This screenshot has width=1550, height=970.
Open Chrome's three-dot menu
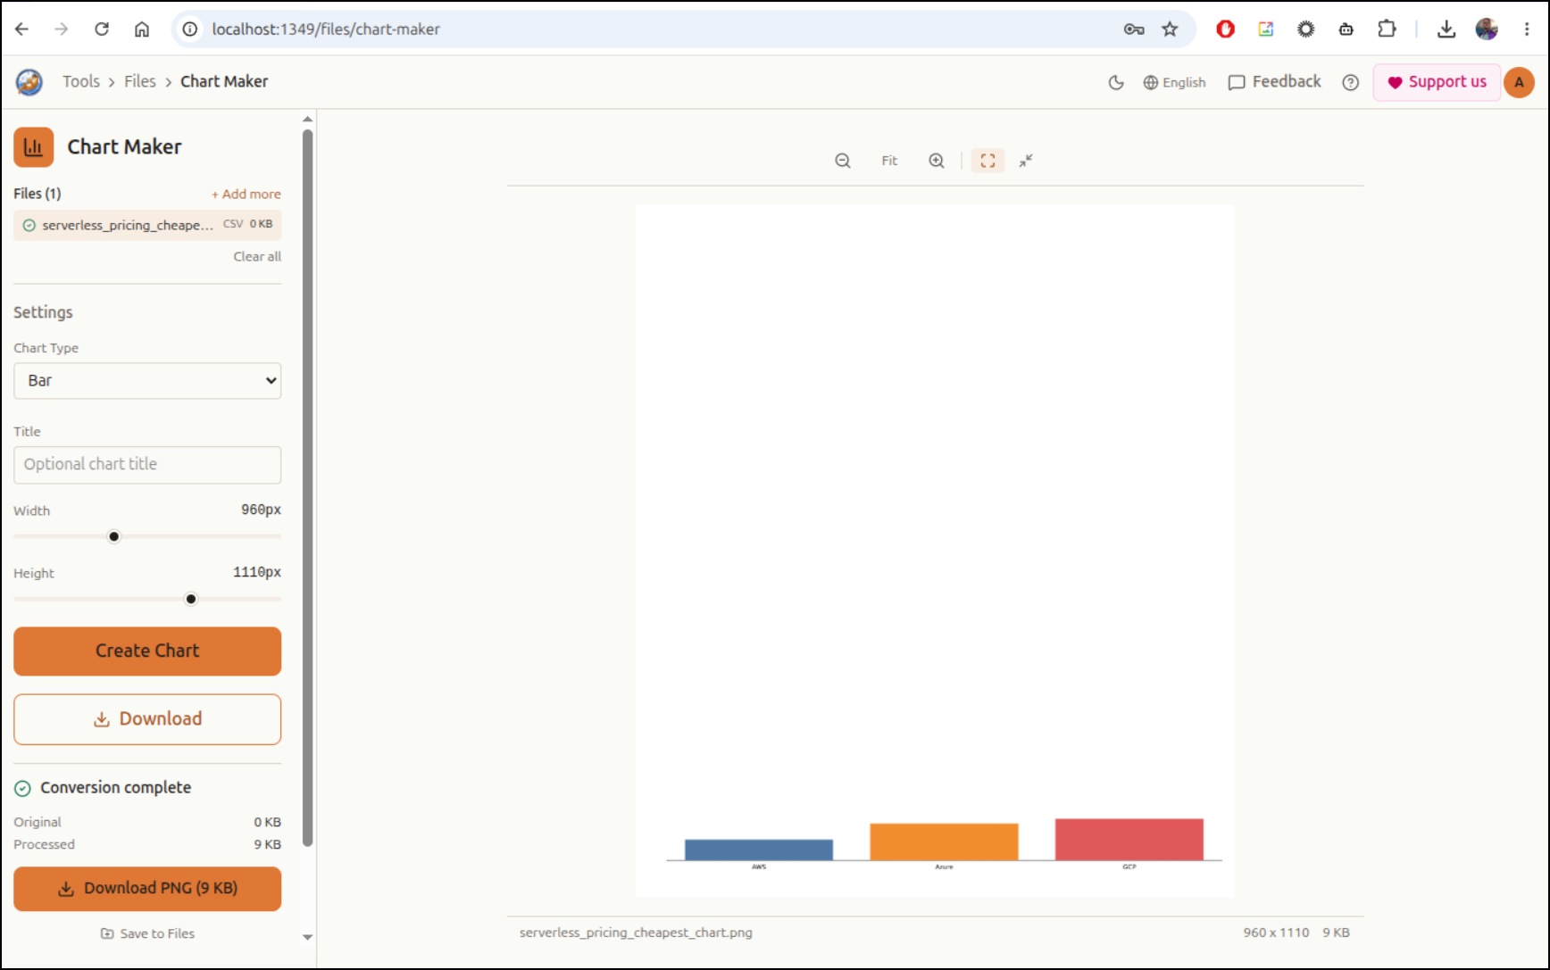1526,29
